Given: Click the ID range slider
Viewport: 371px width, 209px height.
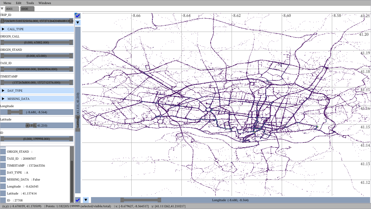Looking at the screenshot, I should tap(37, 139).
